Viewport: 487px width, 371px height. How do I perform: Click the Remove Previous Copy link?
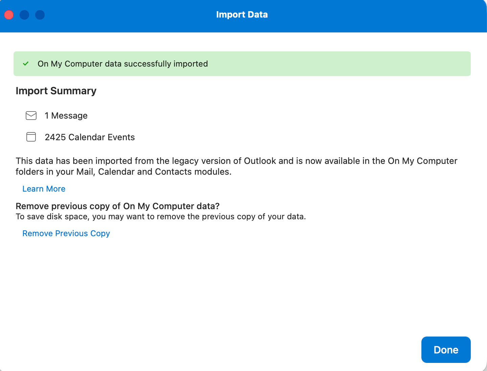pyautogui.click(x=66, y=233)
